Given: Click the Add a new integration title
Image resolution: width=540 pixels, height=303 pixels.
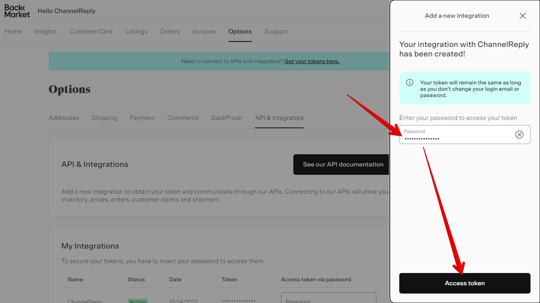Looking at the screenshot, I should point(457,16).
